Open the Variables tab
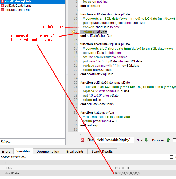 pyautogui.click(x=23, y=151)
